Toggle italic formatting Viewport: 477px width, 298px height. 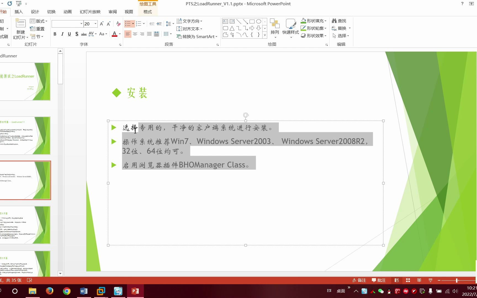pos(62,34)
